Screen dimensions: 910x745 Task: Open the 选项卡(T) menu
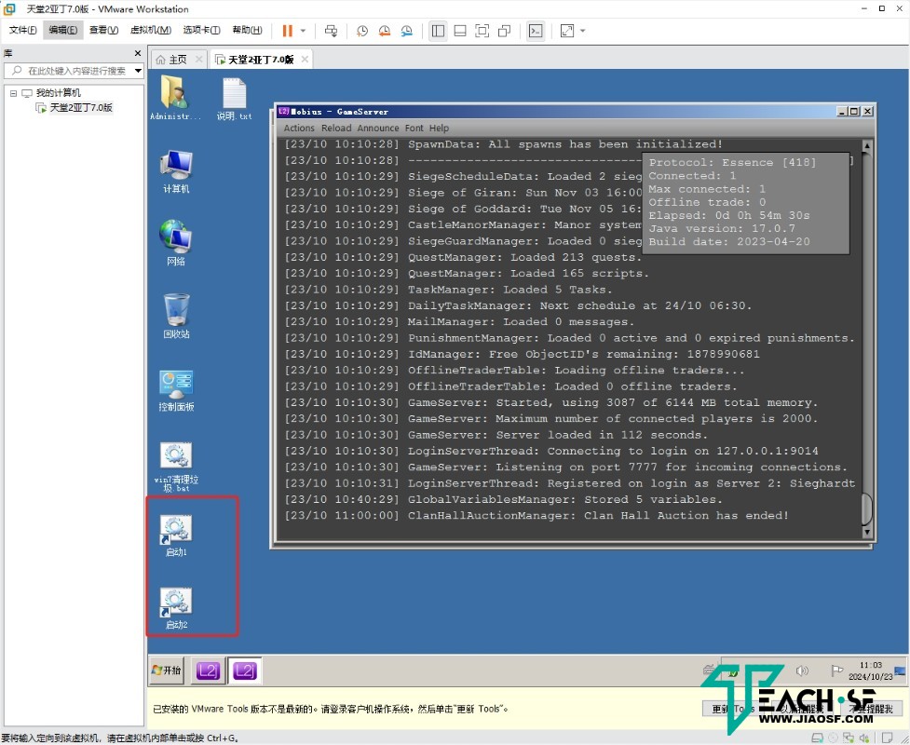click(201, 30)
